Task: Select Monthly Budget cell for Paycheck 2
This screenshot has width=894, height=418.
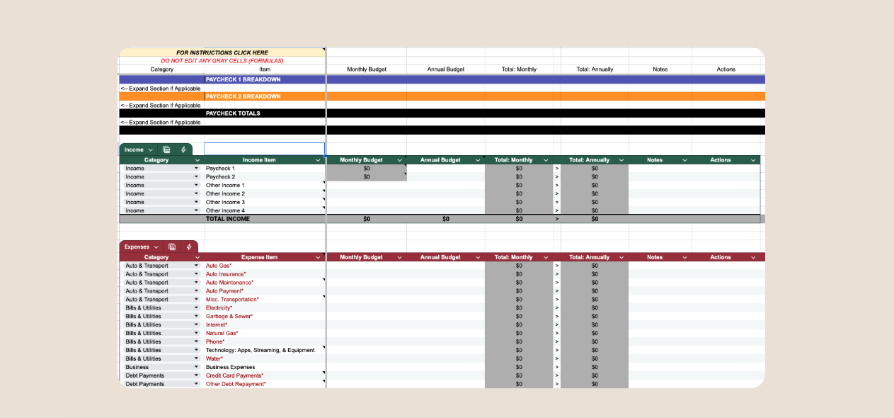Action: [x=367, y=177]
